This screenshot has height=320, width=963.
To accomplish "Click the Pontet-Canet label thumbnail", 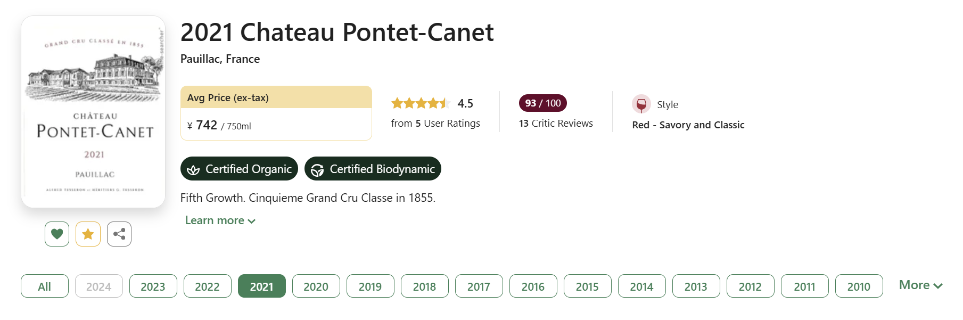I will click(93, 112).
